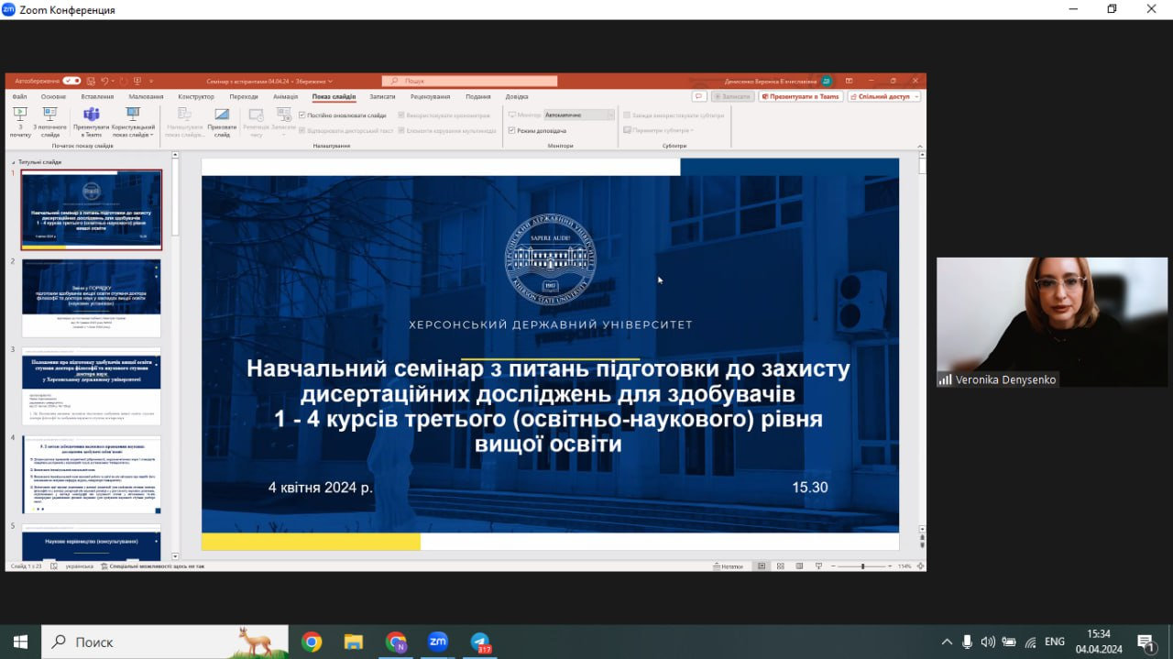Click the Undo arrow

click(x=105, y=81)
